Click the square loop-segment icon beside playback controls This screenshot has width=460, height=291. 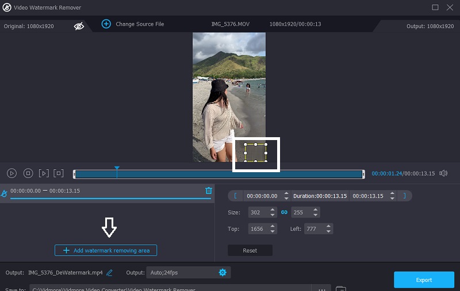click(58, 173)
